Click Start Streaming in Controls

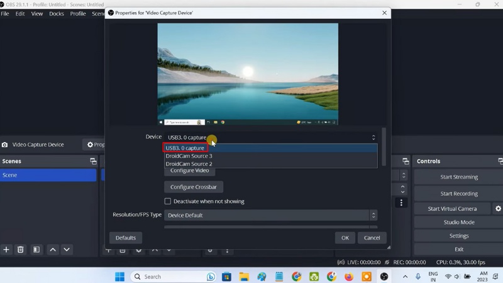point(459,177)
